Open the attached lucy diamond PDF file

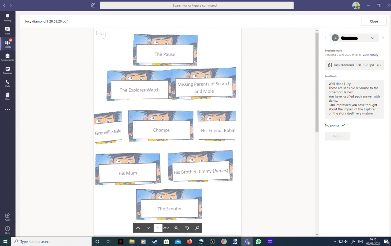pos(351,65)
